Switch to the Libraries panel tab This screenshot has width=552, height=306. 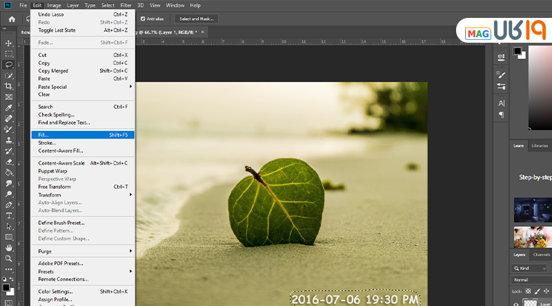[540, 145]
